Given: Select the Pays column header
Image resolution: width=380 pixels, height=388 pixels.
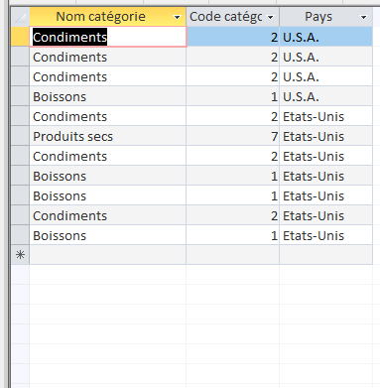Looking at the screenshot, I should 326,17.
